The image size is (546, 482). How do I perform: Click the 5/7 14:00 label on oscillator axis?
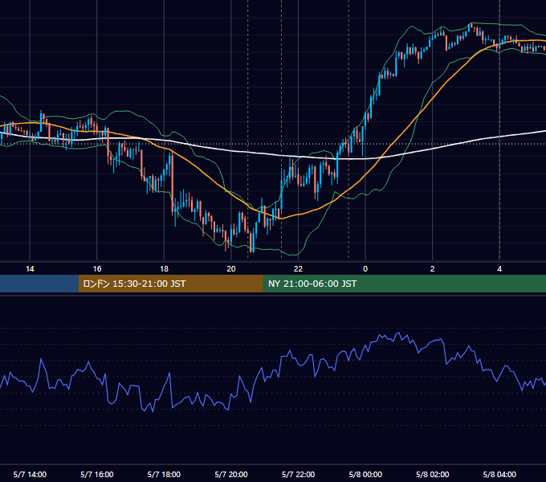(30, 475)
